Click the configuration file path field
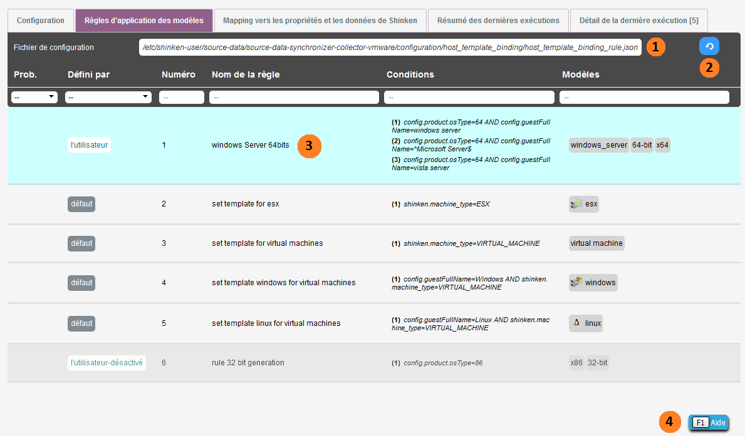Viewport: 745px width, 436px height. tap(390, 48)
